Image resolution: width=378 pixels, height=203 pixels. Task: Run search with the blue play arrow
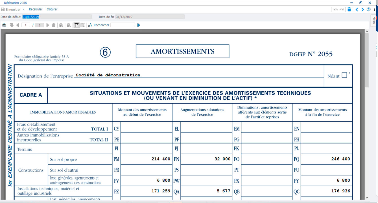tap(139, 25)
